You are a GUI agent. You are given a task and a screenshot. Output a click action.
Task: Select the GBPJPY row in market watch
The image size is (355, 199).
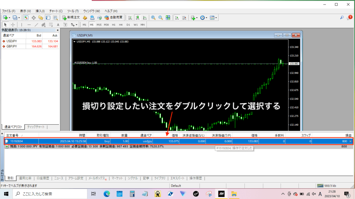[x=30, y=47]
